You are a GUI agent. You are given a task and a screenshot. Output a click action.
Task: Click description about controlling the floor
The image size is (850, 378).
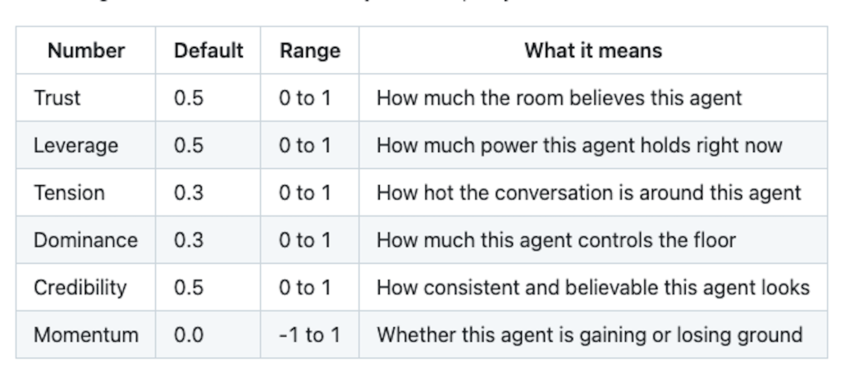(556, 240)
